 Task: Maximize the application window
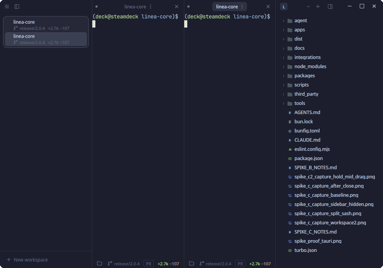coord(362,6)
